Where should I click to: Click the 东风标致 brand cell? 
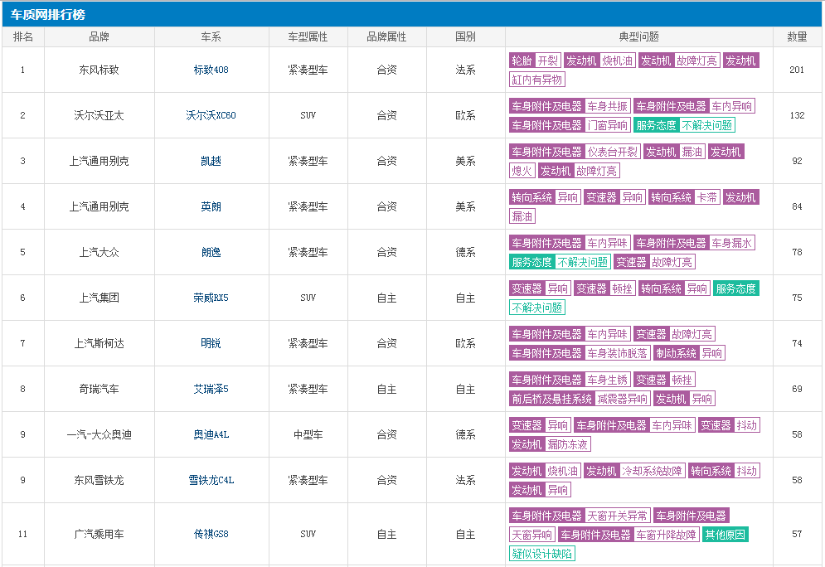[99, 70]
